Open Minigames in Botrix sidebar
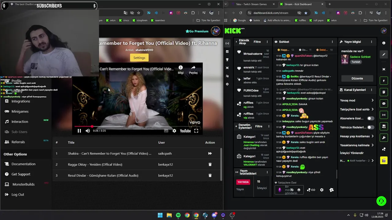 click(20, 112)
